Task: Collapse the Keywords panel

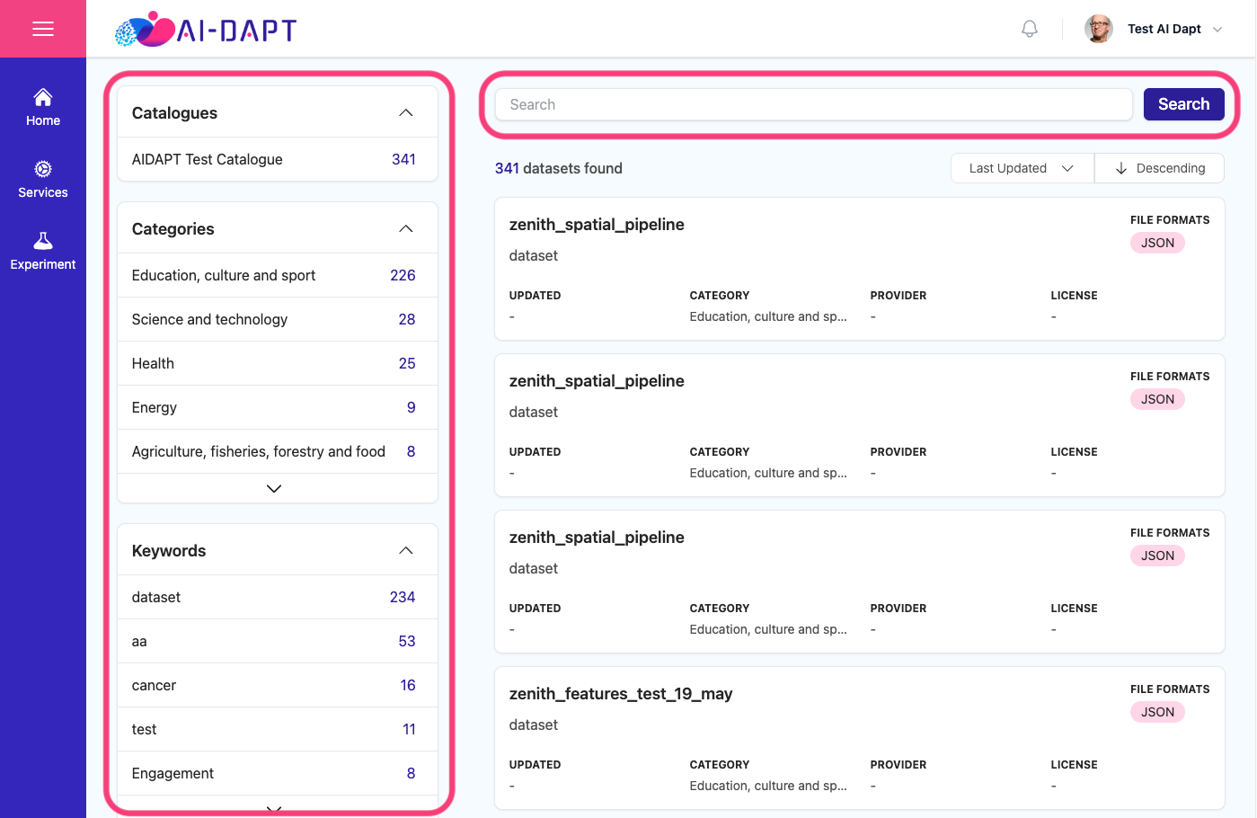Action: pos(406,551)
